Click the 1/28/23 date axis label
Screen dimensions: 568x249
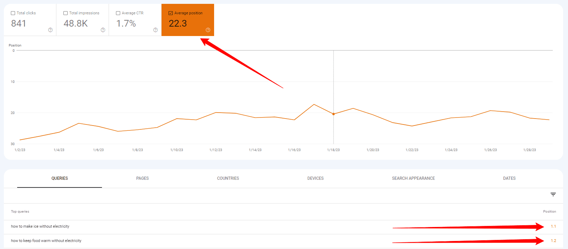529,150
